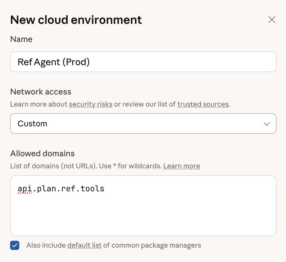Click the Name field with Ref Agent (Prod)

[x=143, y=62]
